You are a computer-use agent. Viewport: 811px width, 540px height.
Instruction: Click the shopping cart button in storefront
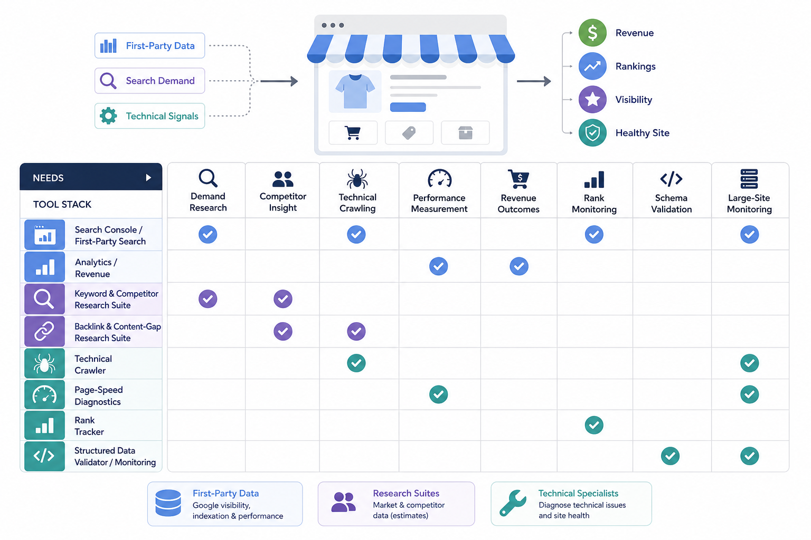click(x=353, y=132)
